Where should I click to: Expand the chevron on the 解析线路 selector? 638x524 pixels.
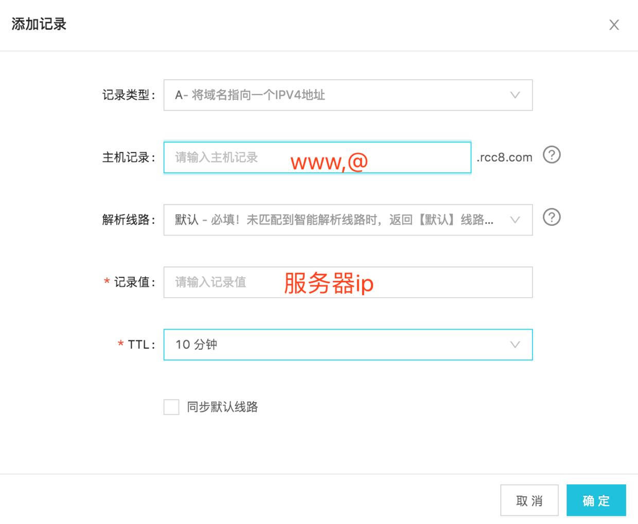[514, 220]
